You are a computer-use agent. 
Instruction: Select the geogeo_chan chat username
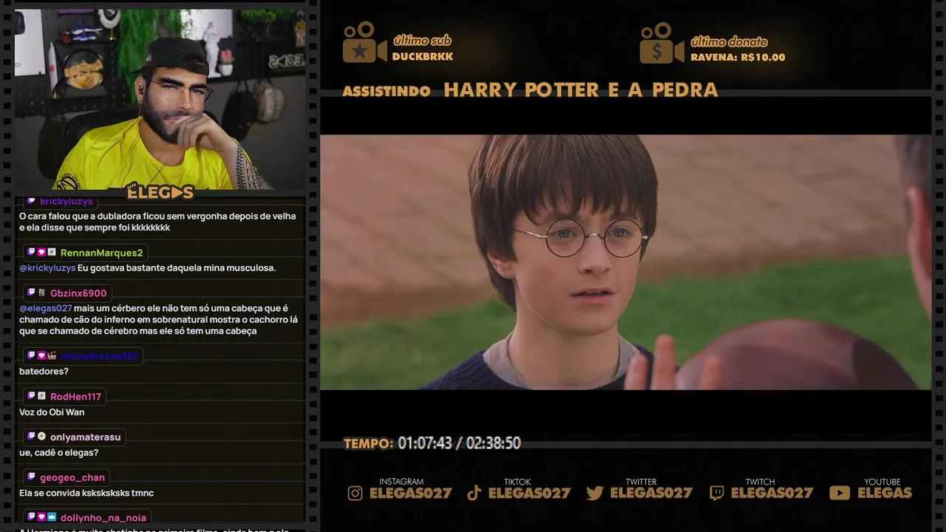(x=72, y=478)
